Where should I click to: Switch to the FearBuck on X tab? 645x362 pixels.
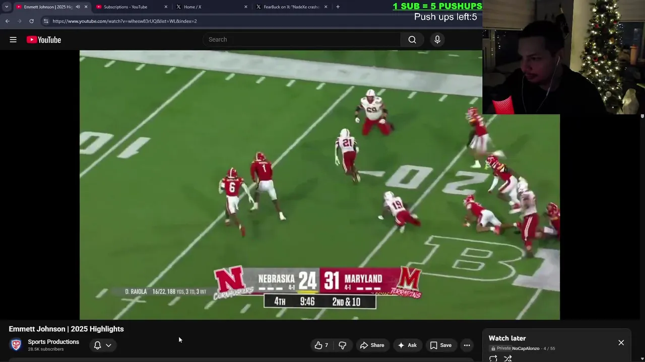pyautogui.click(x=291, y=7)
